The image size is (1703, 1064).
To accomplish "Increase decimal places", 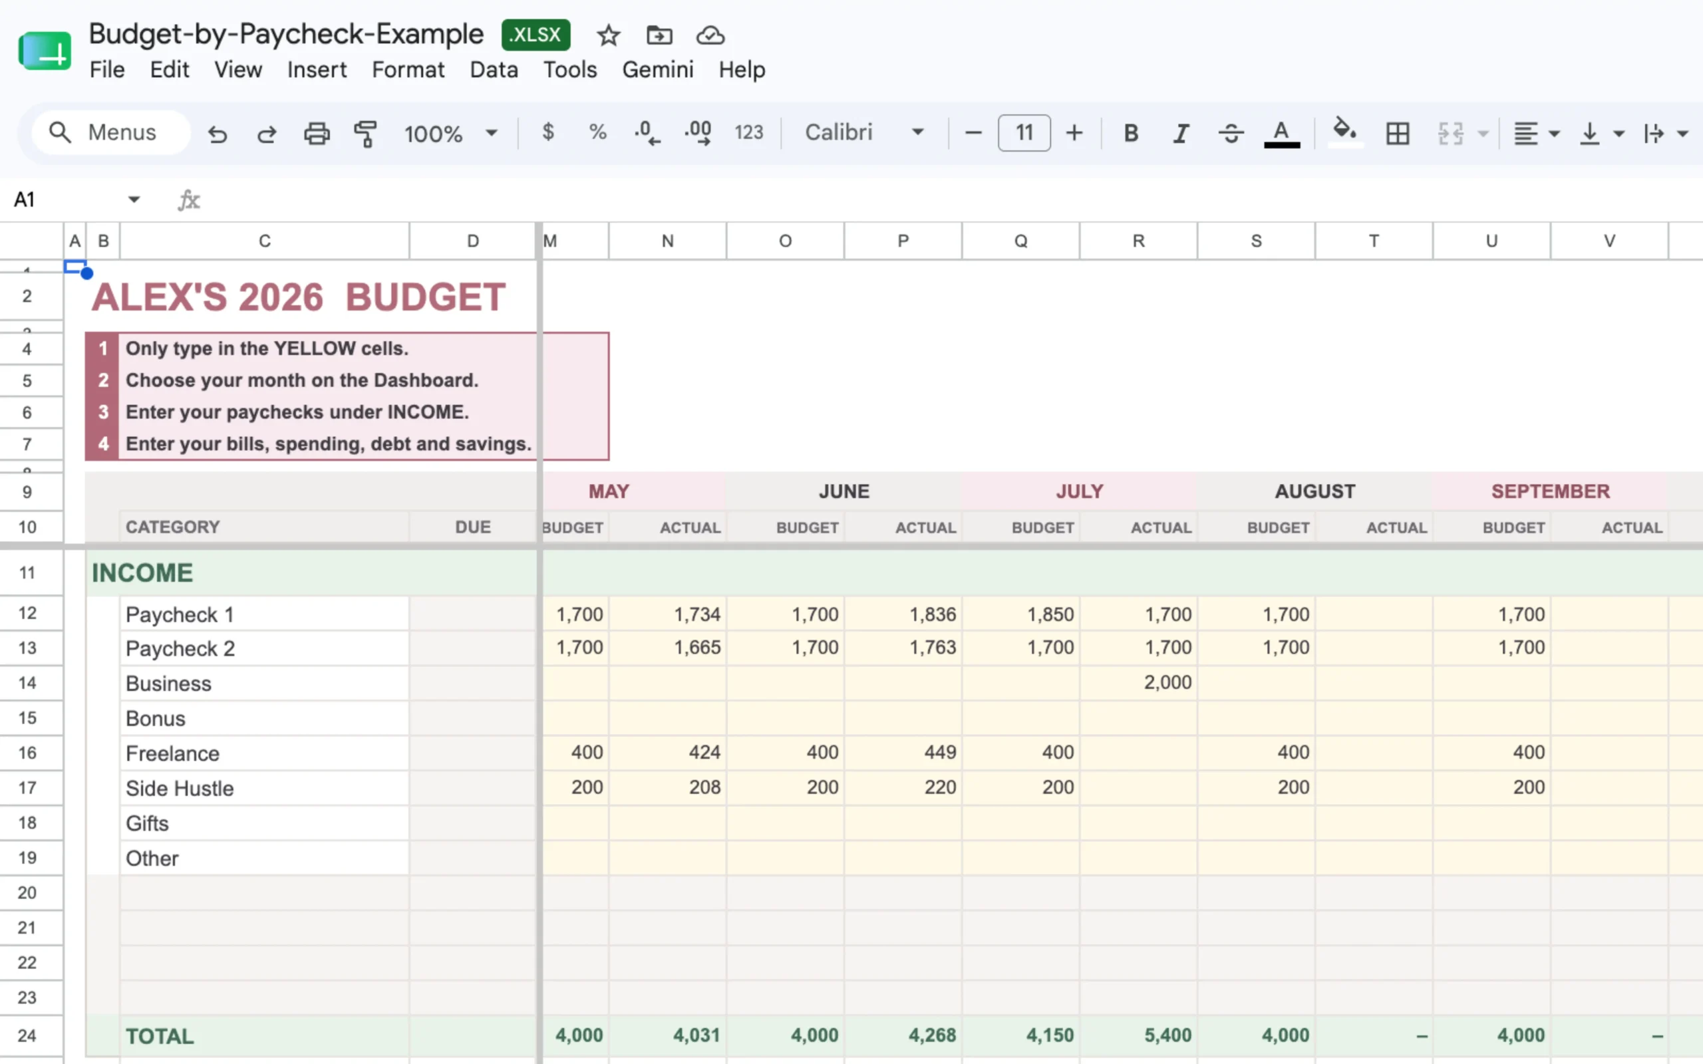I will [x=697, y=132].
